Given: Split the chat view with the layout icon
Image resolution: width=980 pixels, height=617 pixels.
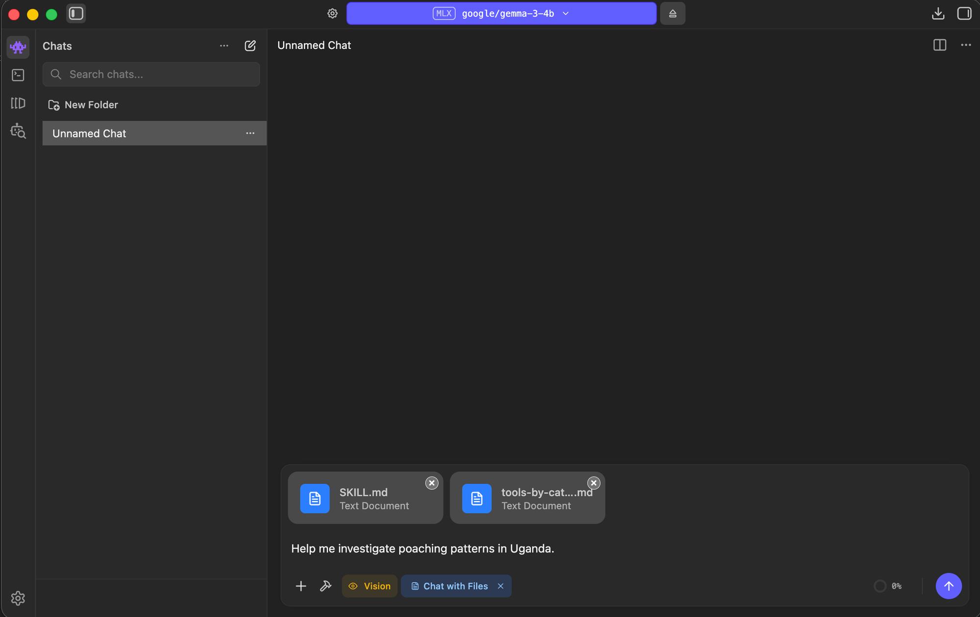Looking at the screenshot, I should [x=939, y=45].
